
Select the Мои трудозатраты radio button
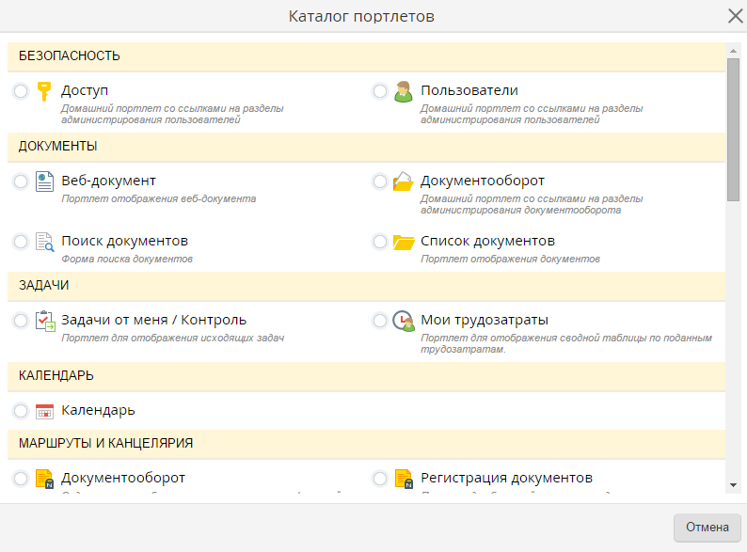[x=380, y=321]
